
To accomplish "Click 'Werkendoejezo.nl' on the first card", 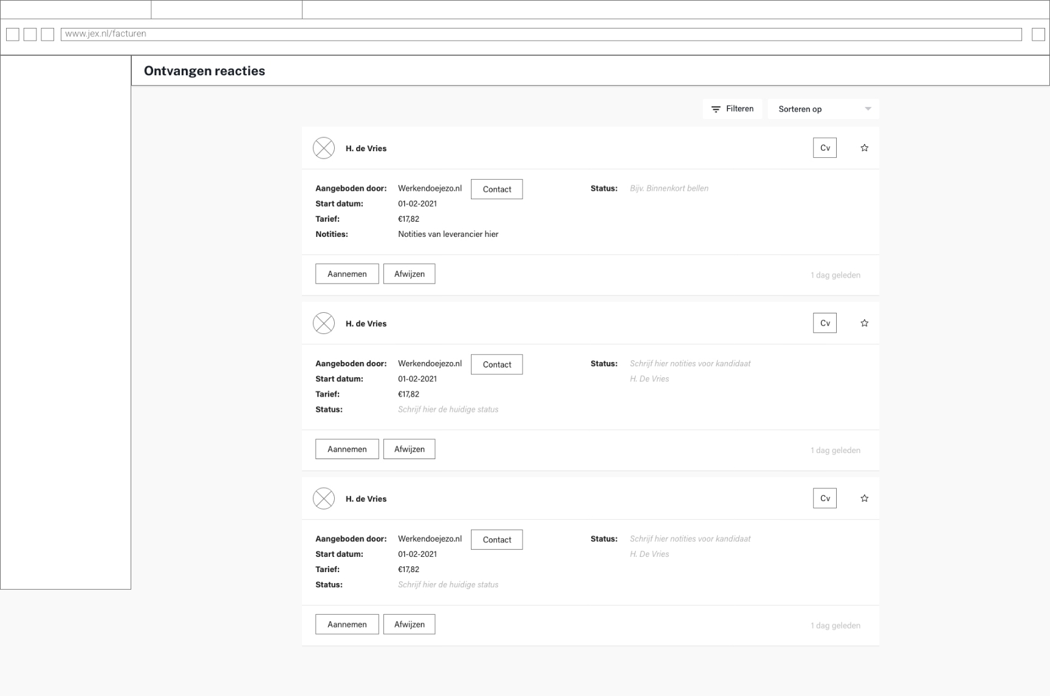I will [x=430, y=188].
